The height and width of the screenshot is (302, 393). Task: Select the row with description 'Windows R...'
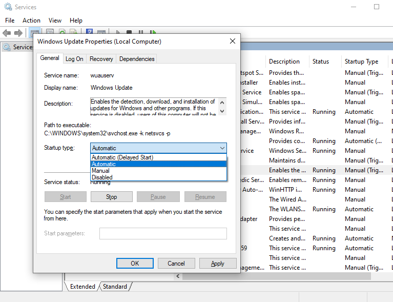[317, 131]
